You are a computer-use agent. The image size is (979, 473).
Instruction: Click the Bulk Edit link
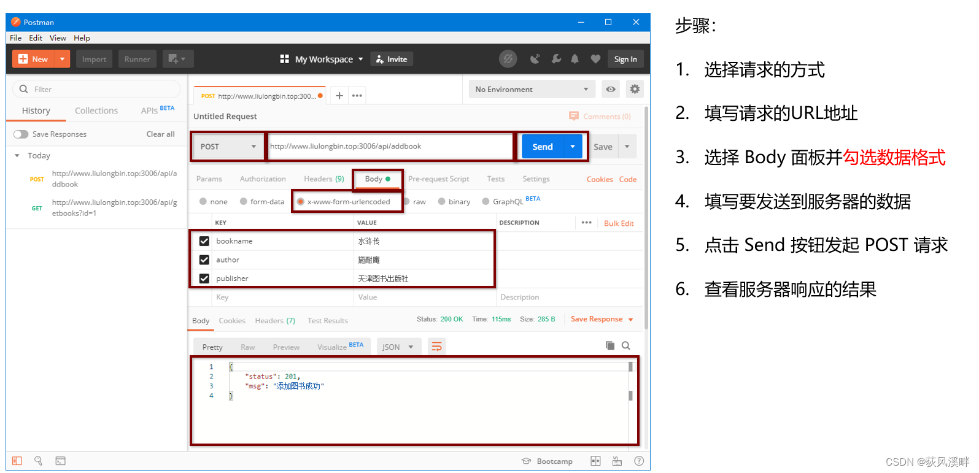click(619, 223)
